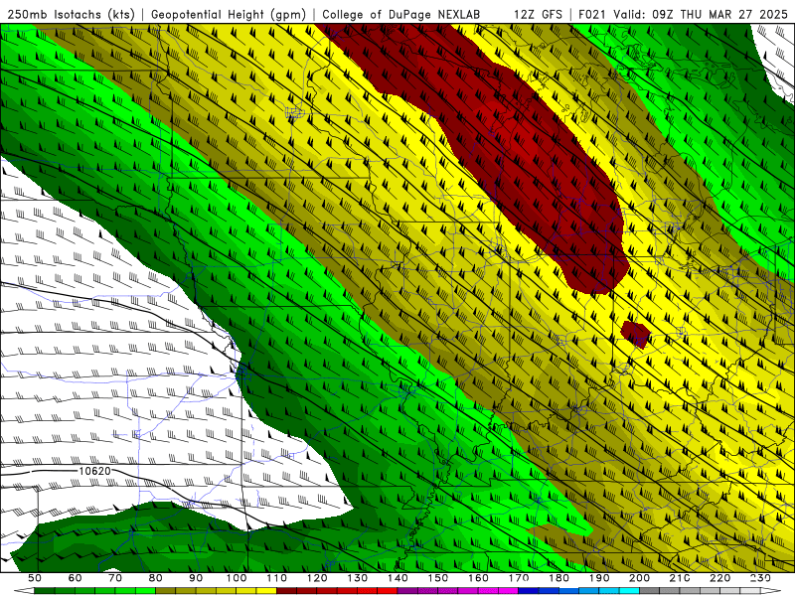The width and height of the screenshot is (795, 596).
Task: Click the dark red colorbar segment below 110
Action: (286, 591)
